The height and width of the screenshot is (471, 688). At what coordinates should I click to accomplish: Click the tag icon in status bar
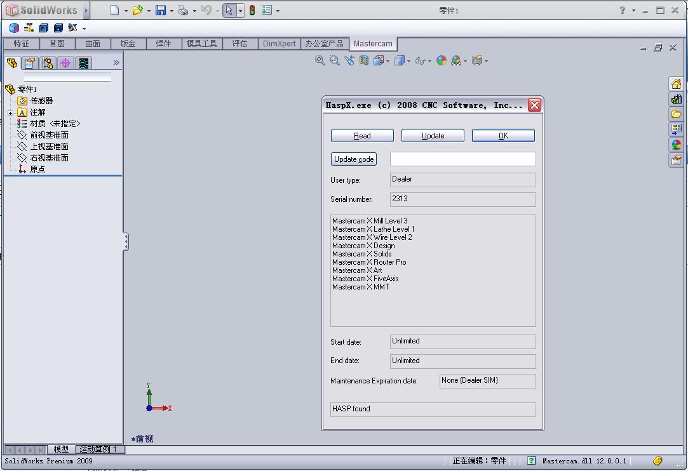coord(657,460)
